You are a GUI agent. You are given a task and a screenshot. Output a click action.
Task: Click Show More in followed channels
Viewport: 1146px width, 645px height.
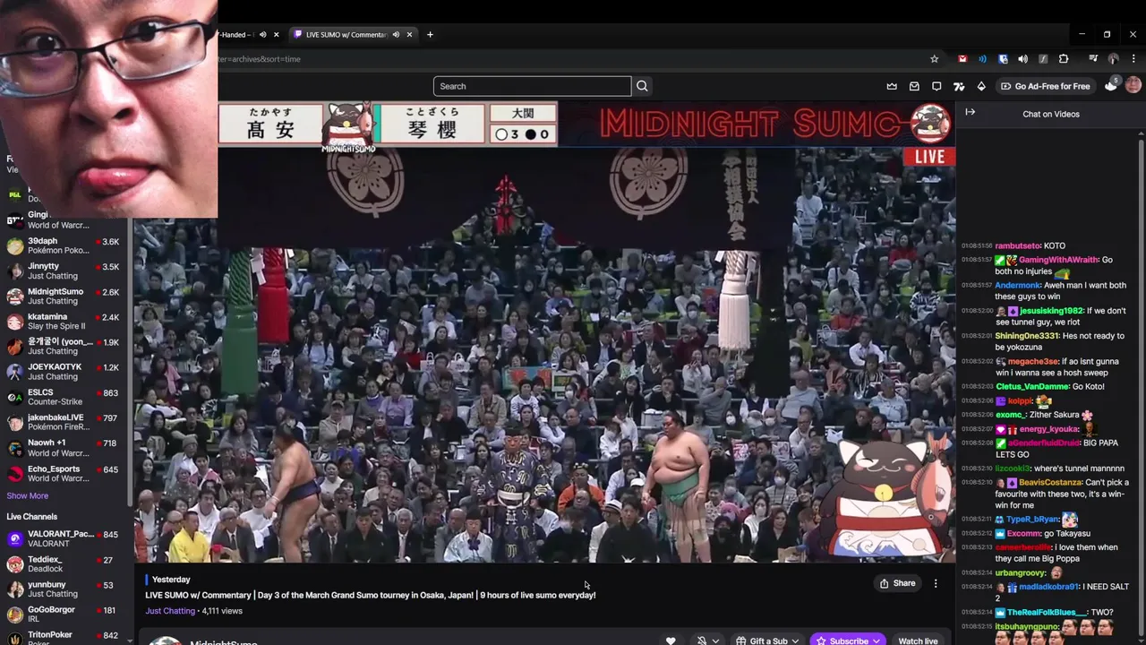coord(28,495)
